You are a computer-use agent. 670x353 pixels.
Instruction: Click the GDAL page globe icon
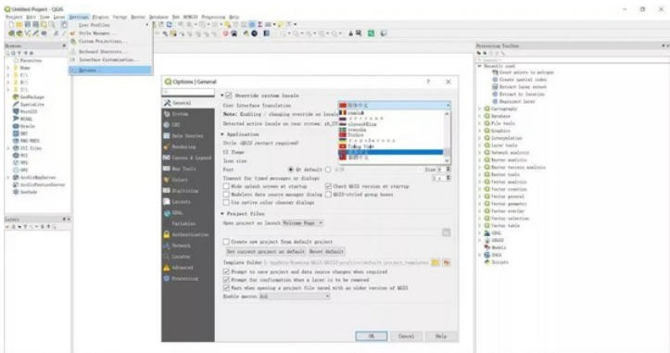tap(167, 213)
